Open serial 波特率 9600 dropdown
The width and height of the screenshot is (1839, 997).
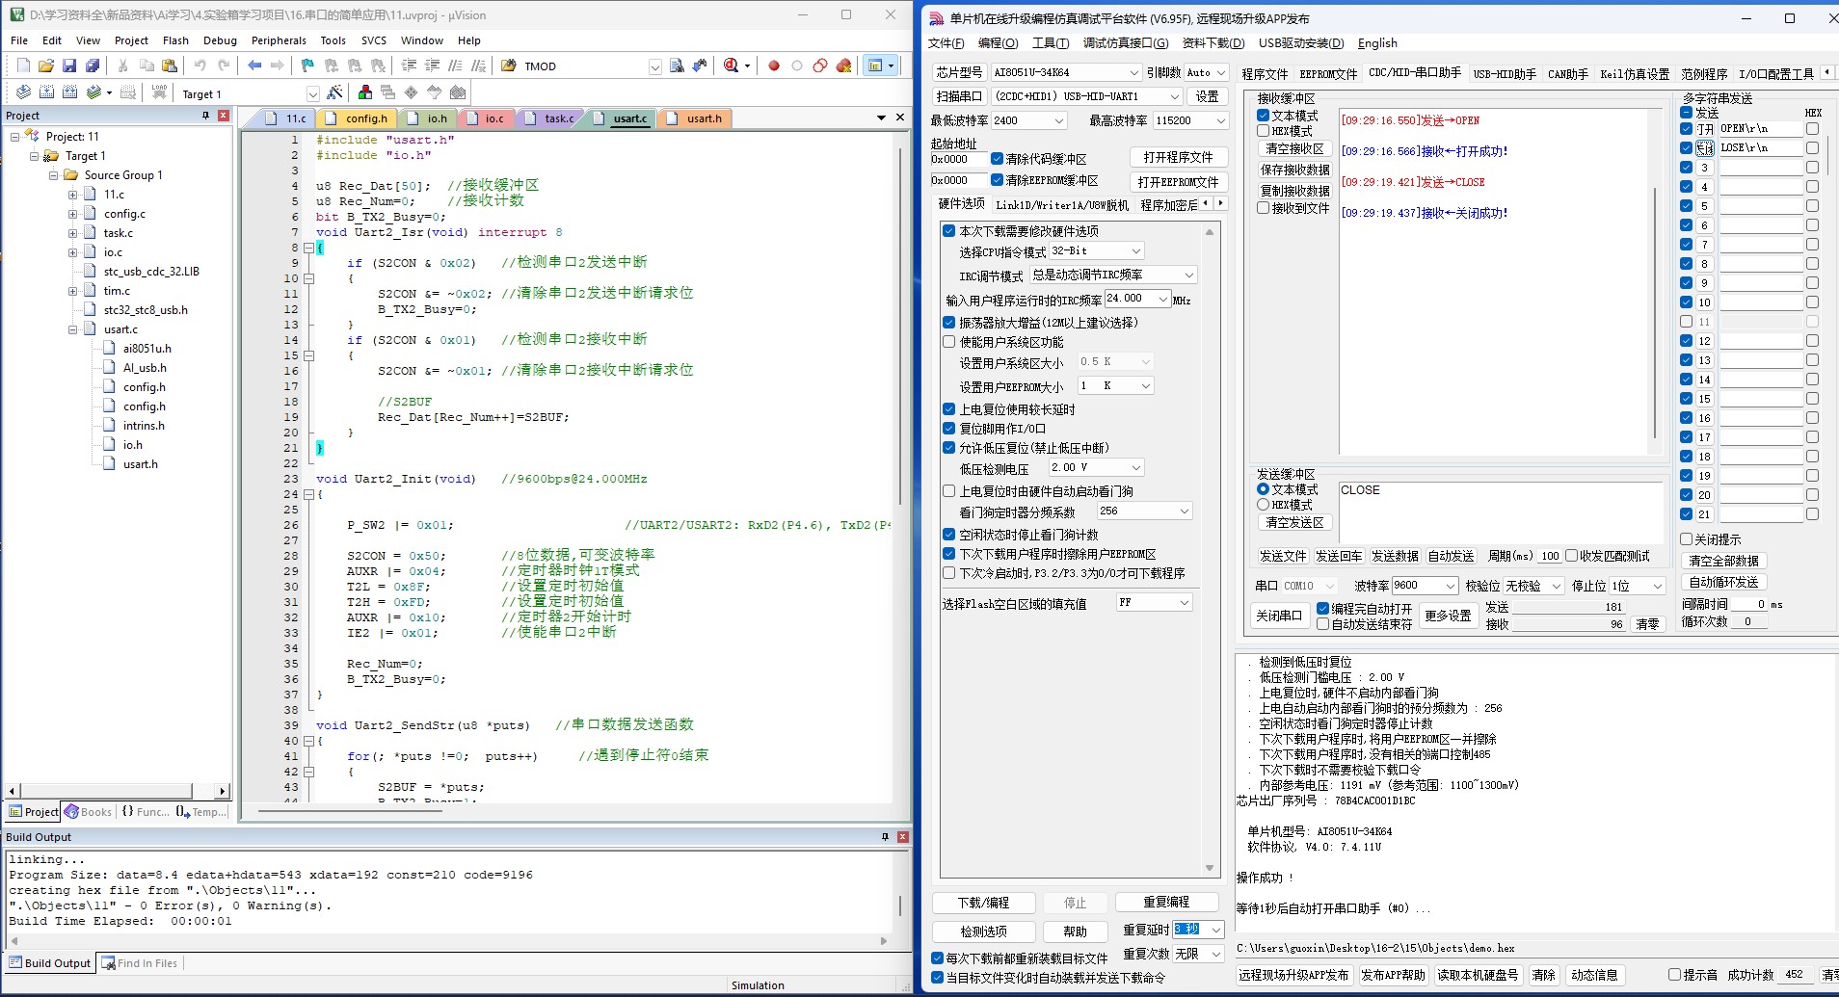click(1450, 586)
